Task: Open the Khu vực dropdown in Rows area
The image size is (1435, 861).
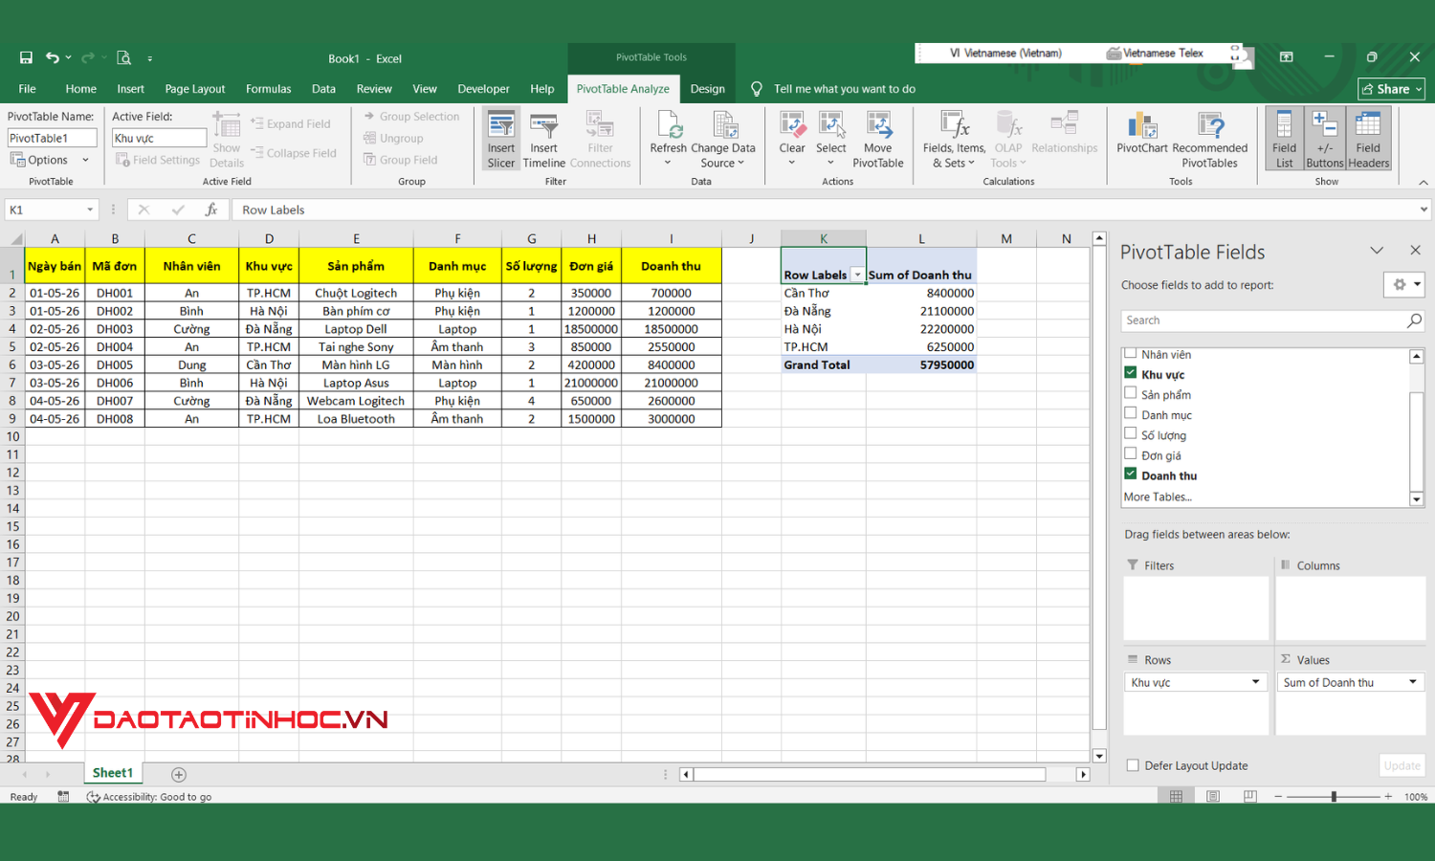Action: 1255,682
